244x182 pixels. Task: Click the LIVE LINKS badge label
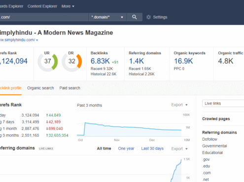tap(46, 149)
